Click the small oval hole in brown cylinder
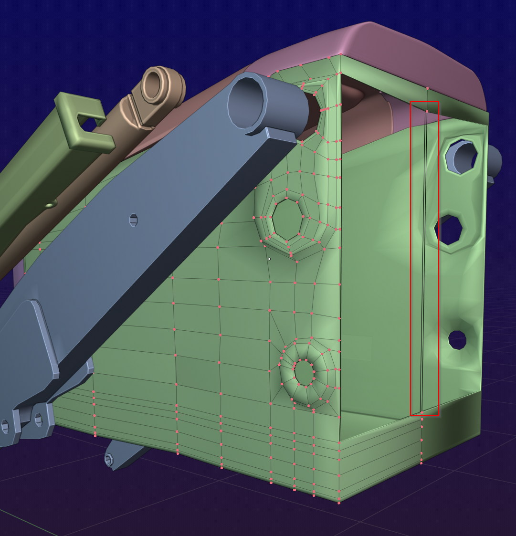Image resolution: width=516 pixels, height=536 pixels. click(x=51, y=205)
